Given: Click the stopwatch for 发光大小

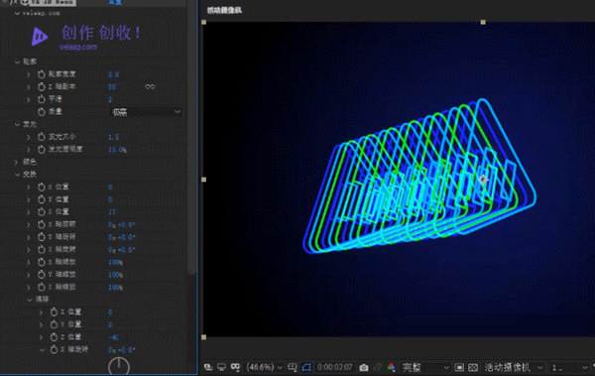Looking at the screenshot, I should [x=42, y=137].
